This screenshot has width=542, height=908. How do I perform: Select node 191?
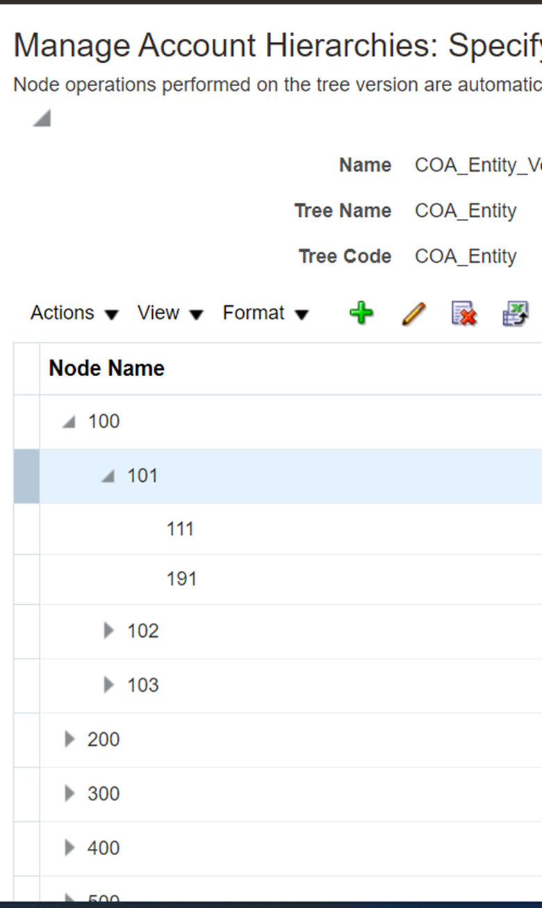(182, 578)
